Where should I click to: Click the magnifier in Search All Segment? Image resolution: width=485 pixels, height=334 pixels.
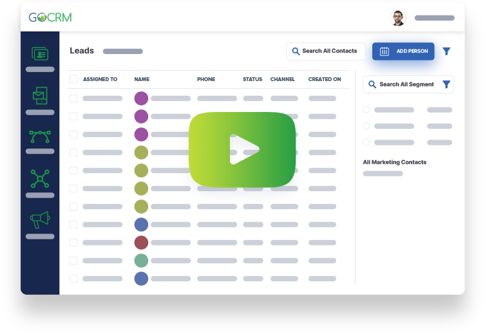[372, 84]
